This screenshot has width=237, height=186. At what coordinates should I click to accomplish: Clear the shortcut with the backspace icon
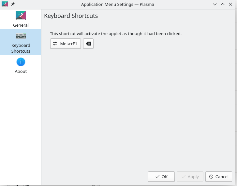click(x=88, y=44)
